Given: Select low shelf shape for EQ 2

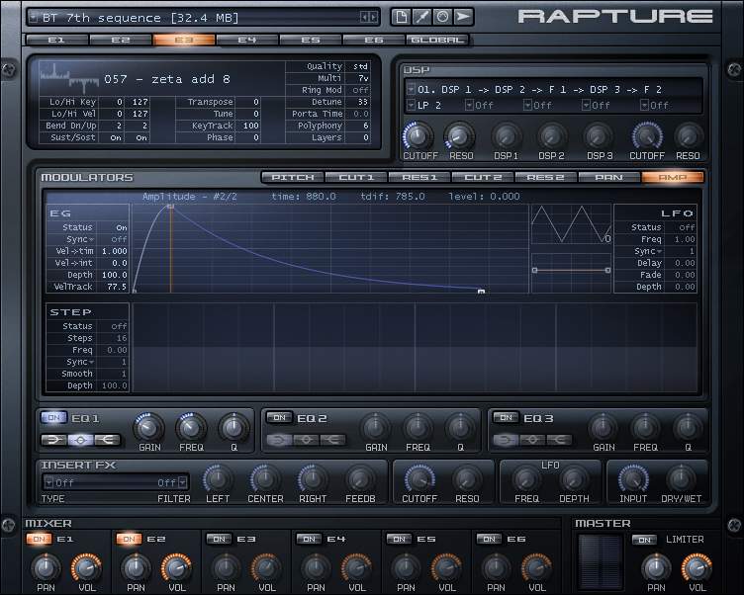Looking at the screenshot, I should (x=280, y=440).
